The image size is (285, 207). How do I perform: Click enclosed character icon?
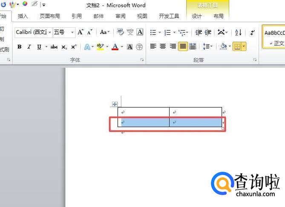pyautogui.click(x=139, y=47)
